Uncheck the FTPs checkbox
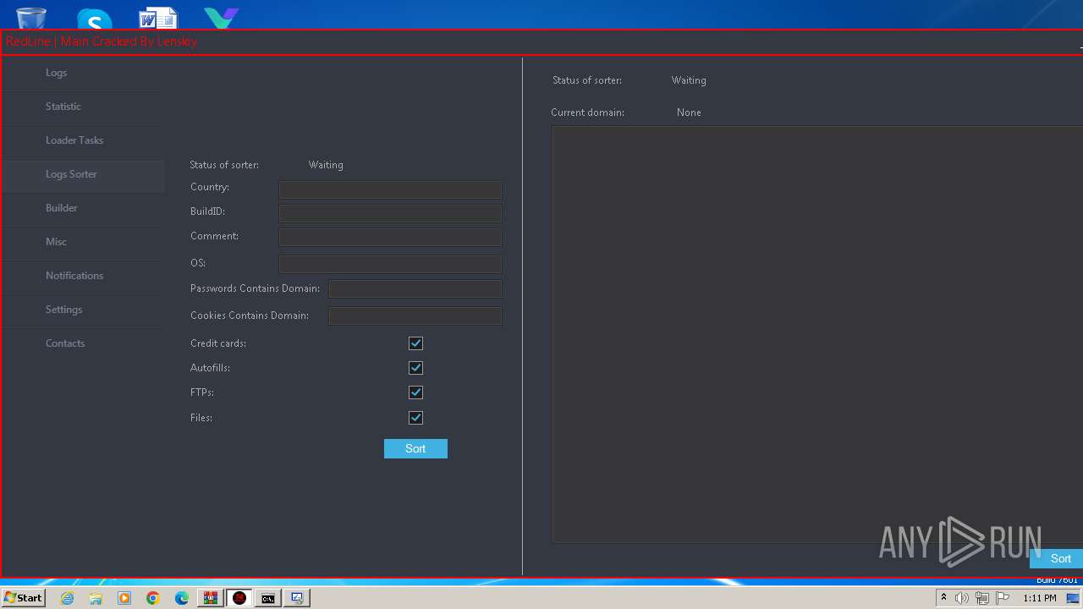1083x609 pixels. pyautogui.click(x=415, y=392)
